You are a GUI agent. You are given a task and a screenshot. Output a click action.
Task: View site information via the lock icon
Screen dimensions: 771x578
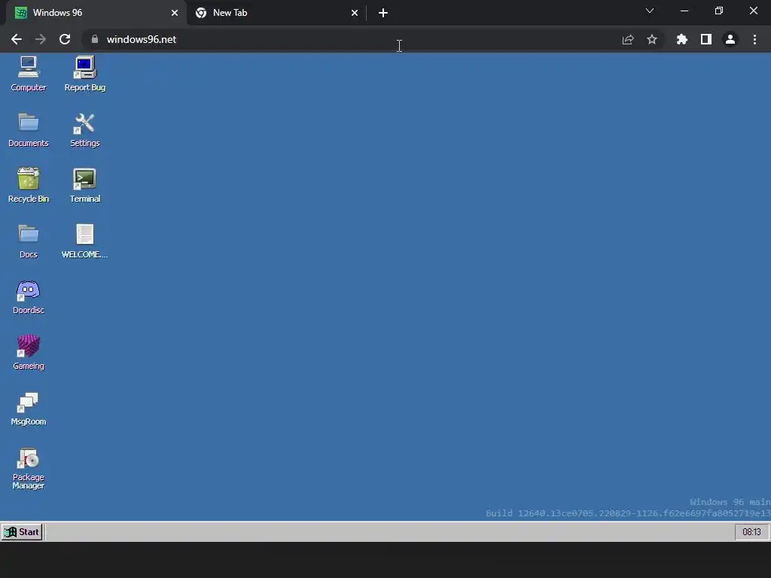tap(95, 39)
